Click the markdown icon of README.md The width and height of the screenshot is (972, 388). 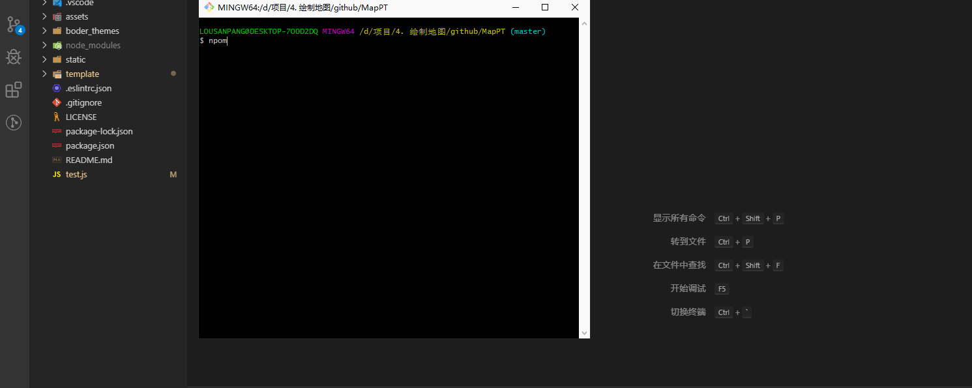tap(57, 160)
